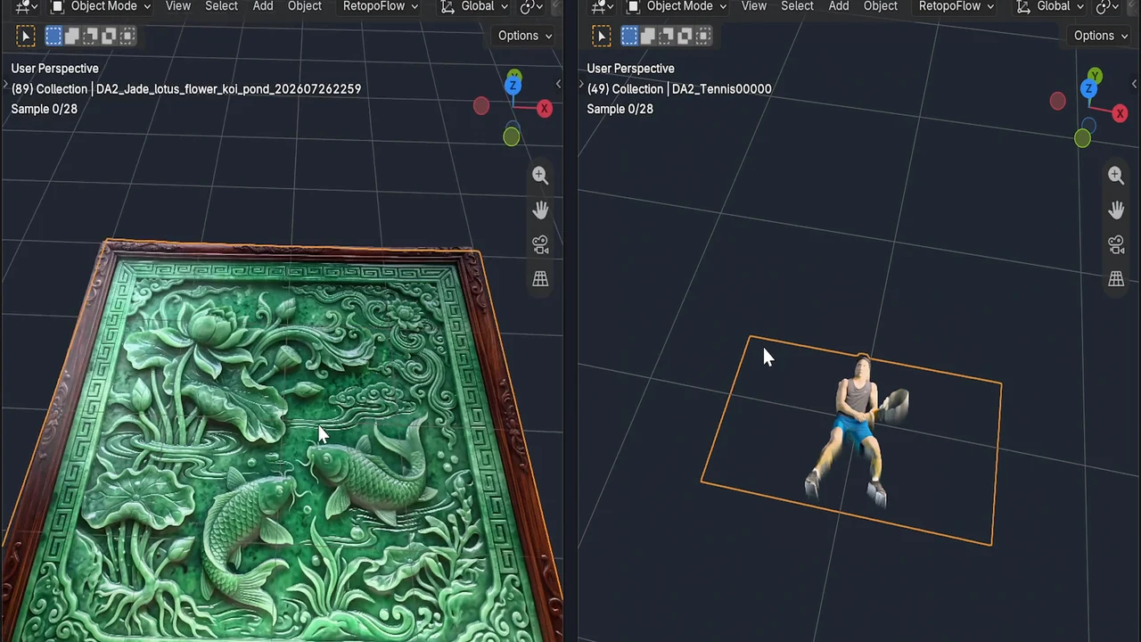Click the negative X red dot in right gizmo

[x=1057, y=102]
